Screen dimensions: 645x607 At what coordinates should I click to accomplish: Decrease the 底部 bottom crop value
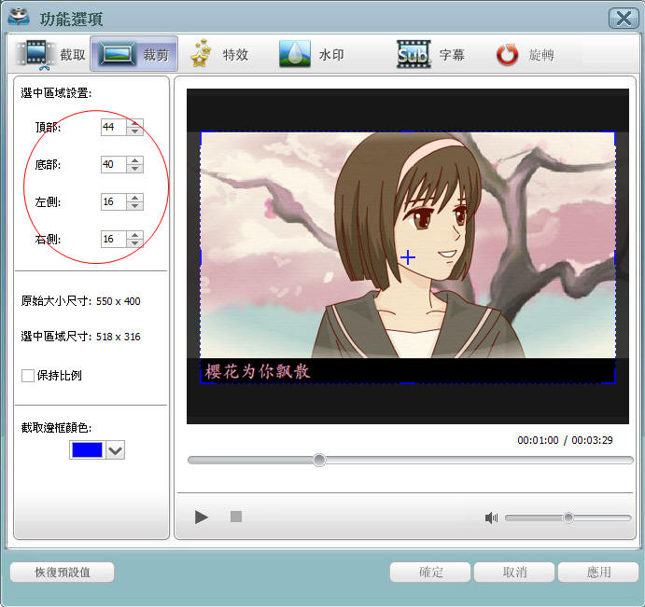point(135,169)
